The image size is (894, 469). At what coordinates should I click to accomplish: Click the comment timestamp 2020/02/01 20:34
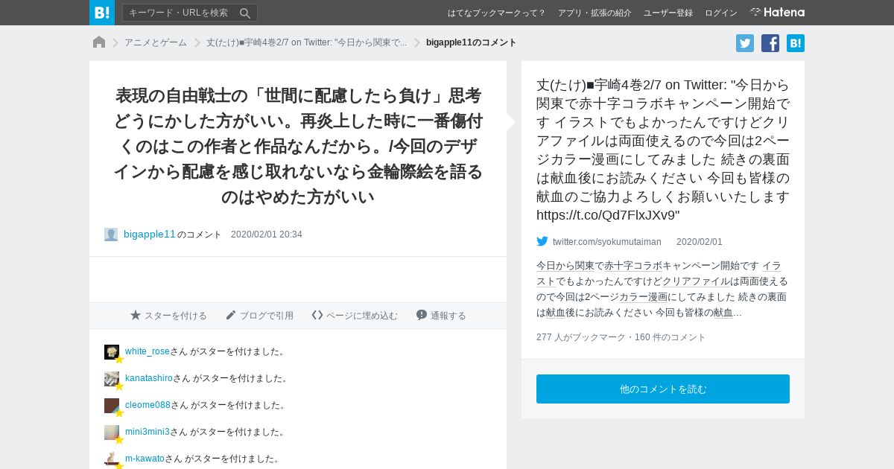pos(267,234)
